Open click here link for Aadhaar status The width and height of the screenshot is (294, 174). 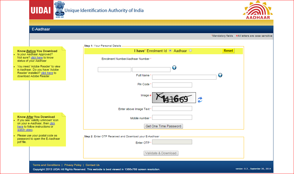[37, 58]
